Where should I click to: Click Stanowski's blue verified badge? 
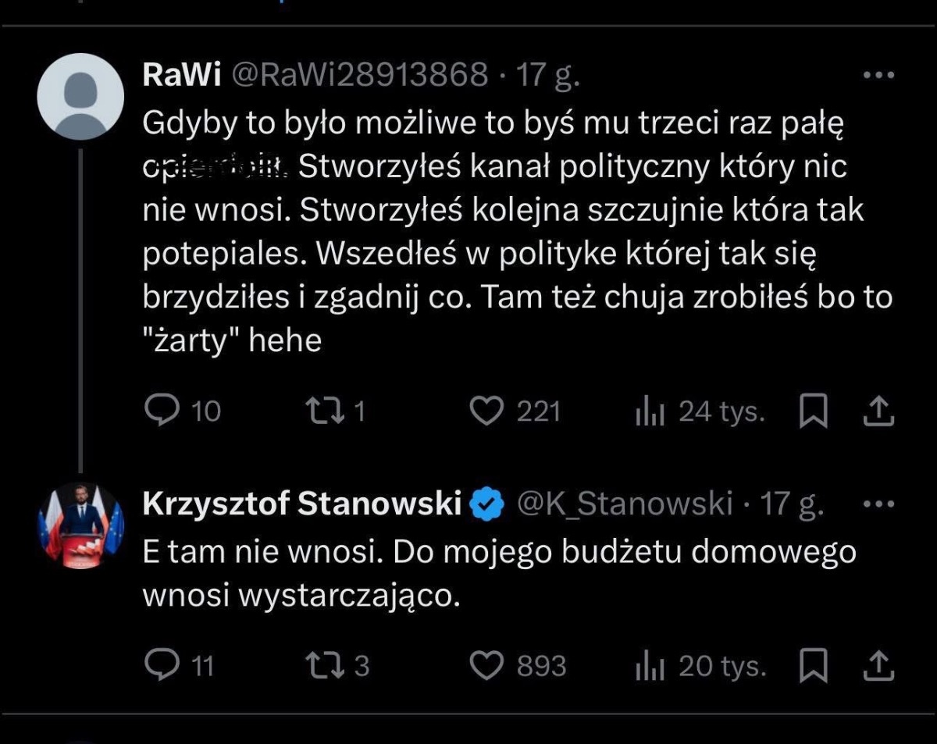(x=489, y=505)
